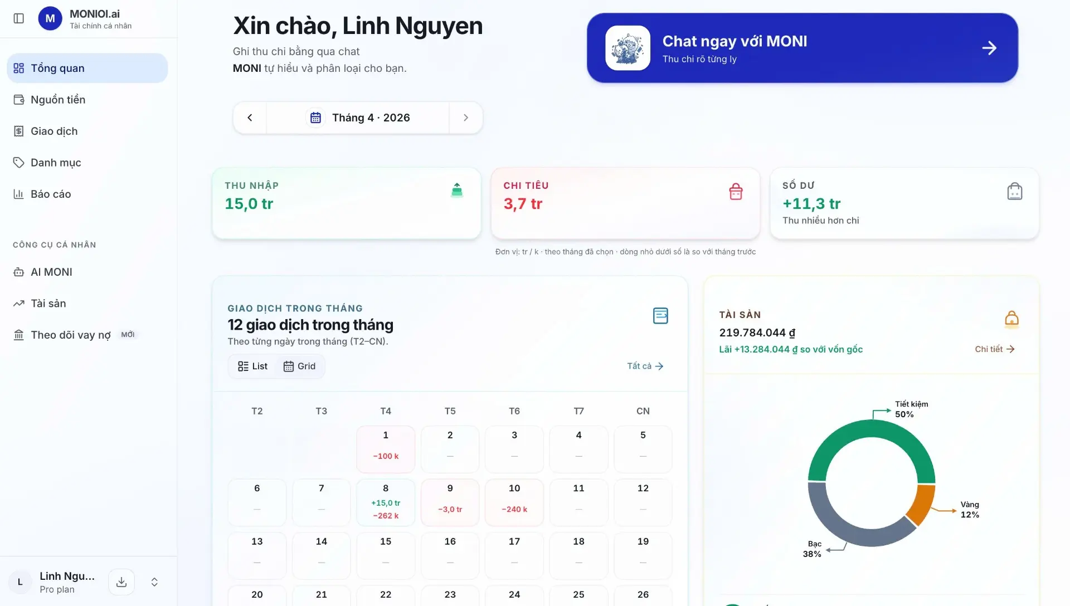Open Báo cáo reports
The image size is (1070, 606).
tap(87, 194)
